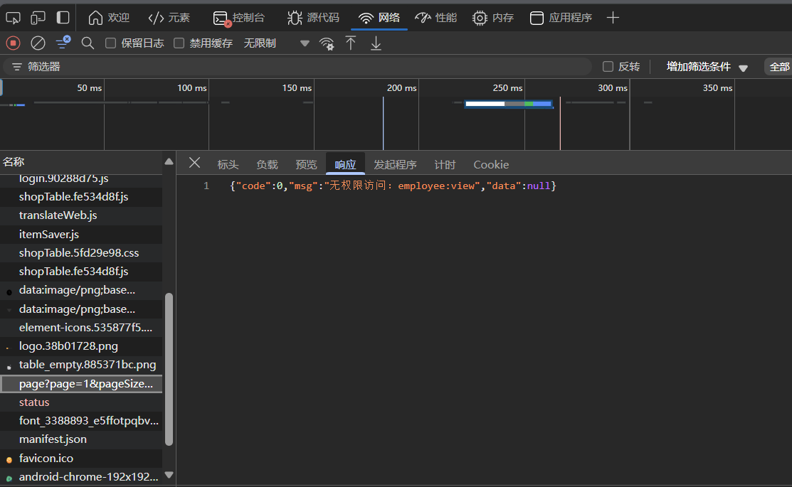Open the 标头 details tab
Viewport: 792px width, 487px height.
coord(228,164)
